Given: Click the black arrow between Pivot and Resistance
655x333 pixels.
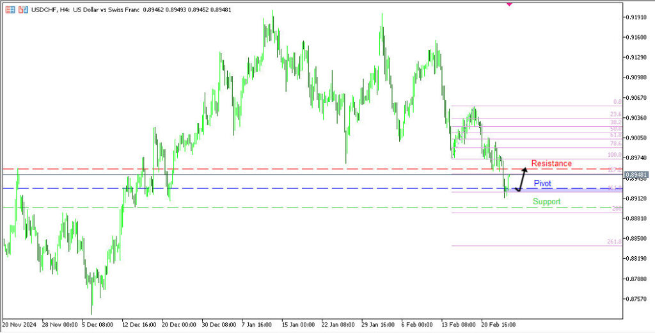Looking at the screenshot, I should 521,179.
